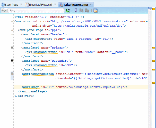
Task: Click the xmlns:dvtm attribute text
Action: click(x=41, y=26)
